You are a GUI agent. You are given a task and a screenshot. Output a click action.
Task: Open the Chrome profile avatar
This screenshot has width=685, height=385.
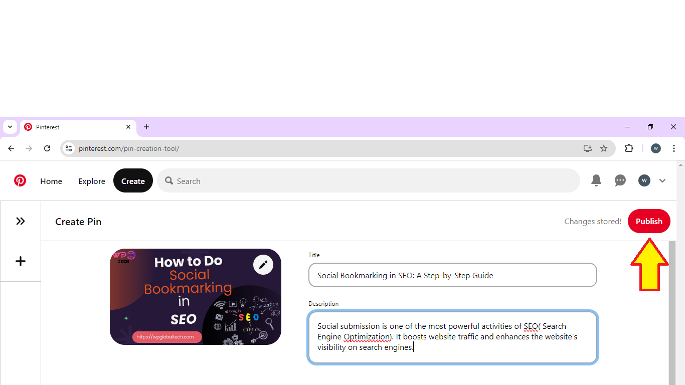pyautogui.click(x=656, y=148)
